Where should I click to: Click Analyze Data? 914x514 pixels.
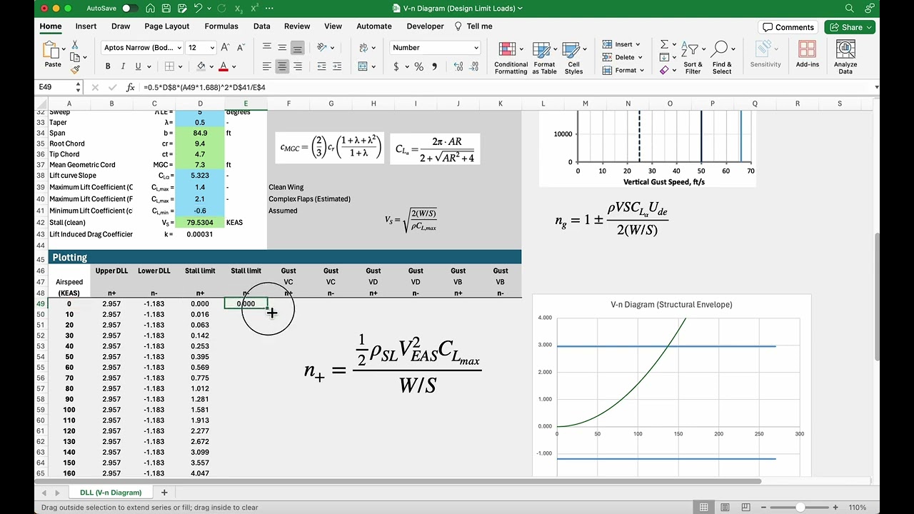coord(845,57)
